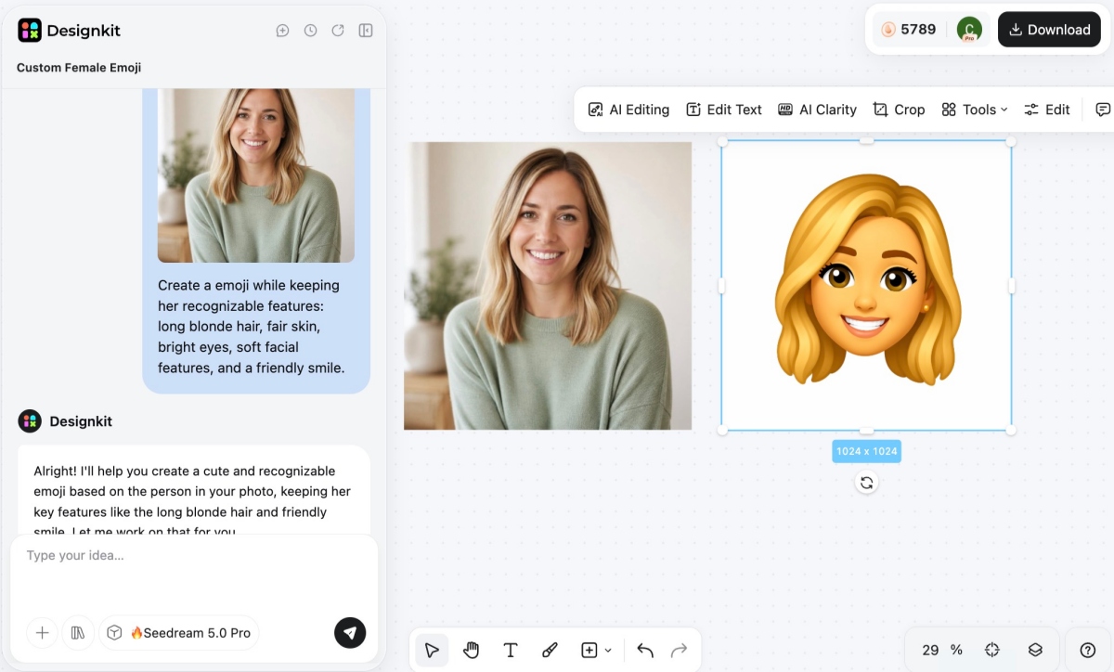
Task: Select Edit Text in image toolbar
Action: 724,110
